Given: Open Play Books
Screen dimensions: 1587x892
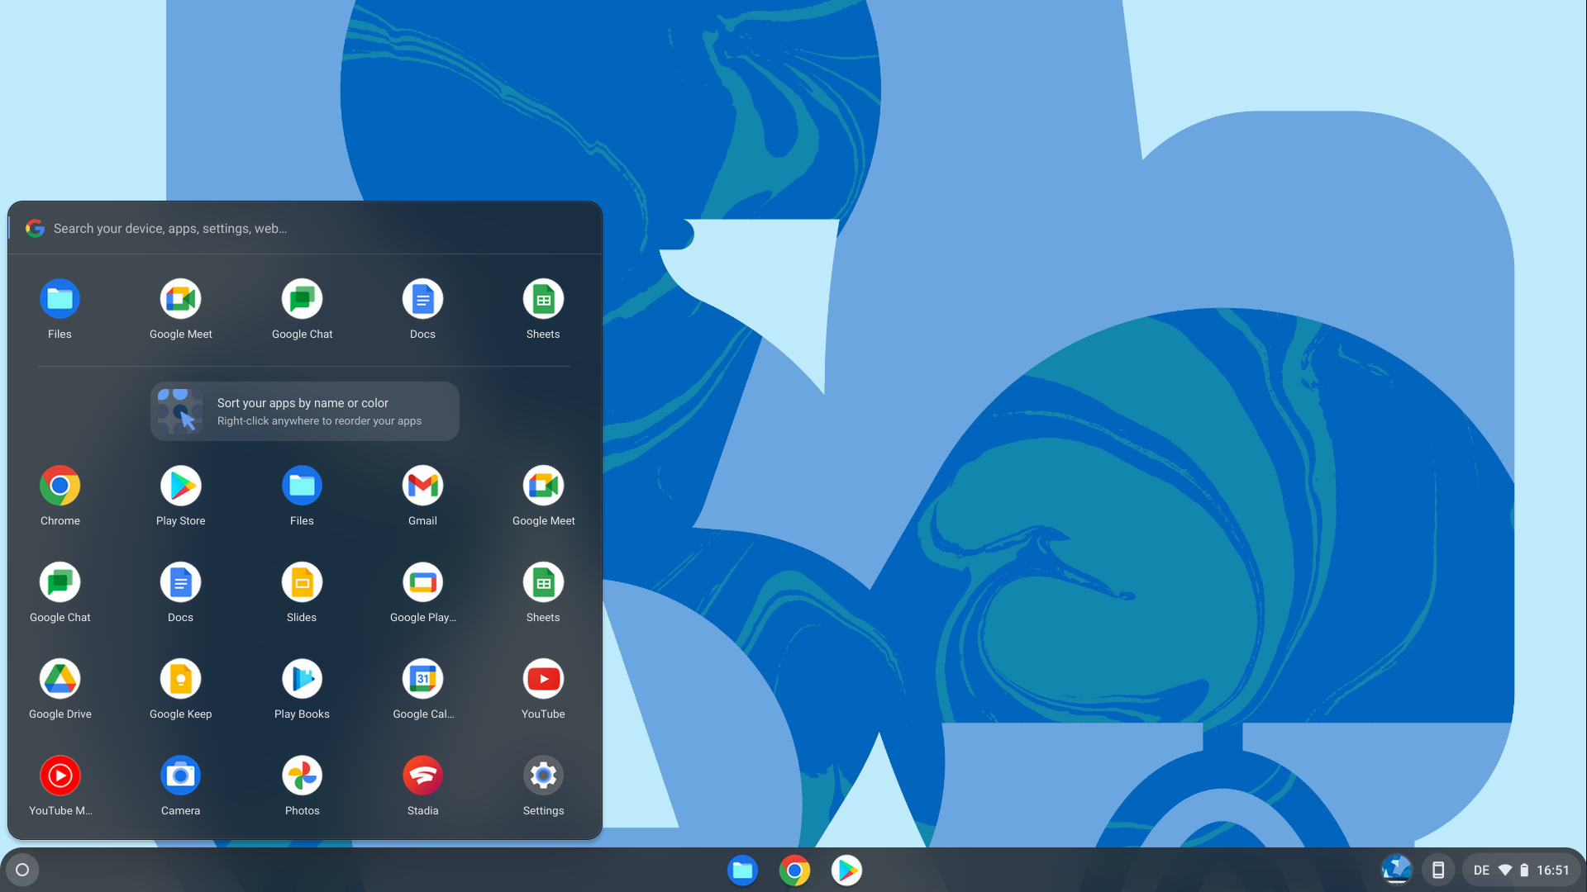Looking at the screenshot, I should [302, 679].
